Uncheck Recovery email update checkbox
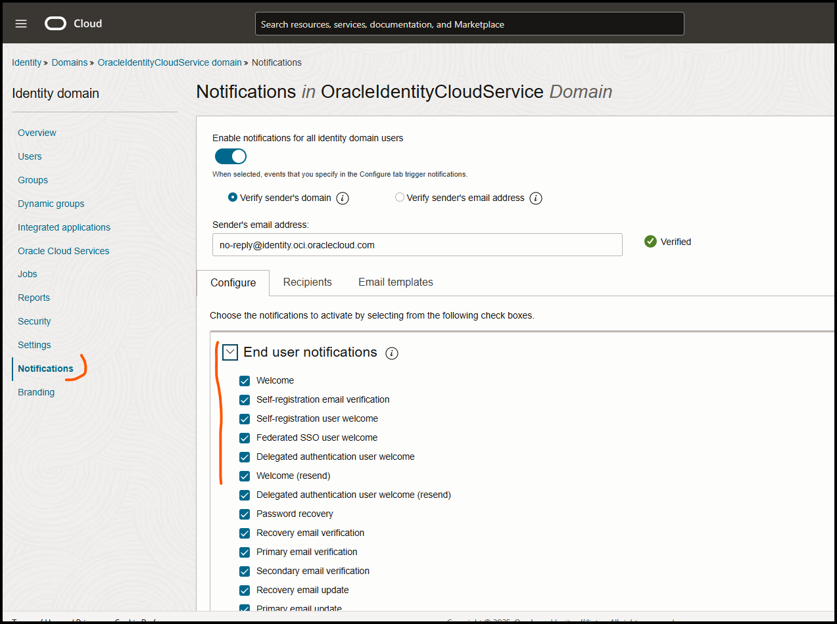This screenshot has height=624, width=837. [x=245, y=591]
